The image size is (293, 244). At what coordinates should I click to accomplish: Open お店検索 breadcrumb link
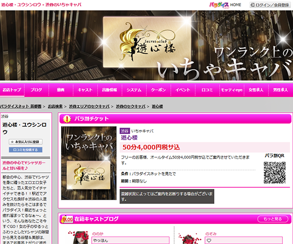pyautogui.click(x=55, y=106)
